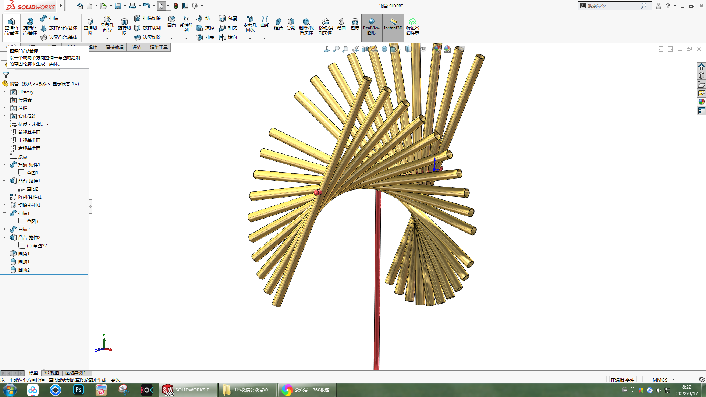Select the 阵列(线性)1 feature in tree
The width and height of the screenshot is (706, 397).
pyautogui.click(x=26, y=197)
